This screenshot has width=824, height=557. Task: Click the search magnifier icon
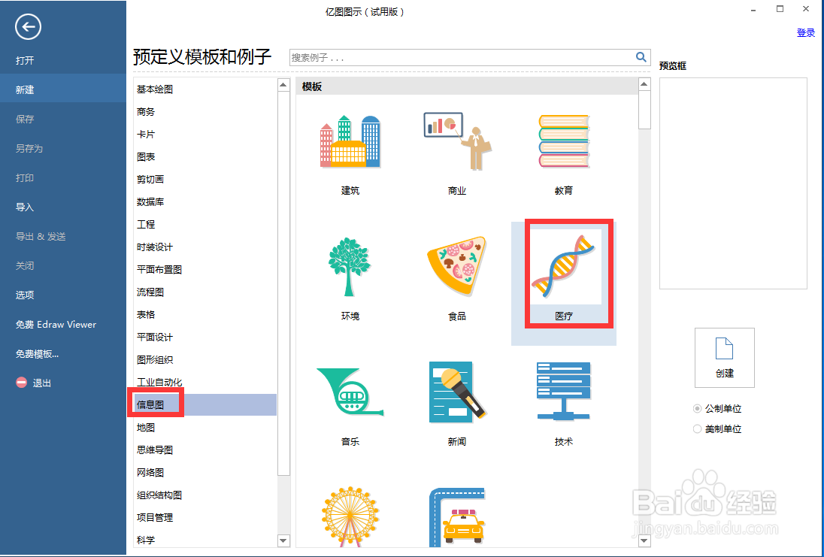(x=641, y=57)
